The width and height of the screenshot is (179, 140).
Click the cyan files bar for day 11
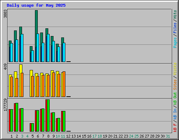point(64,52)
